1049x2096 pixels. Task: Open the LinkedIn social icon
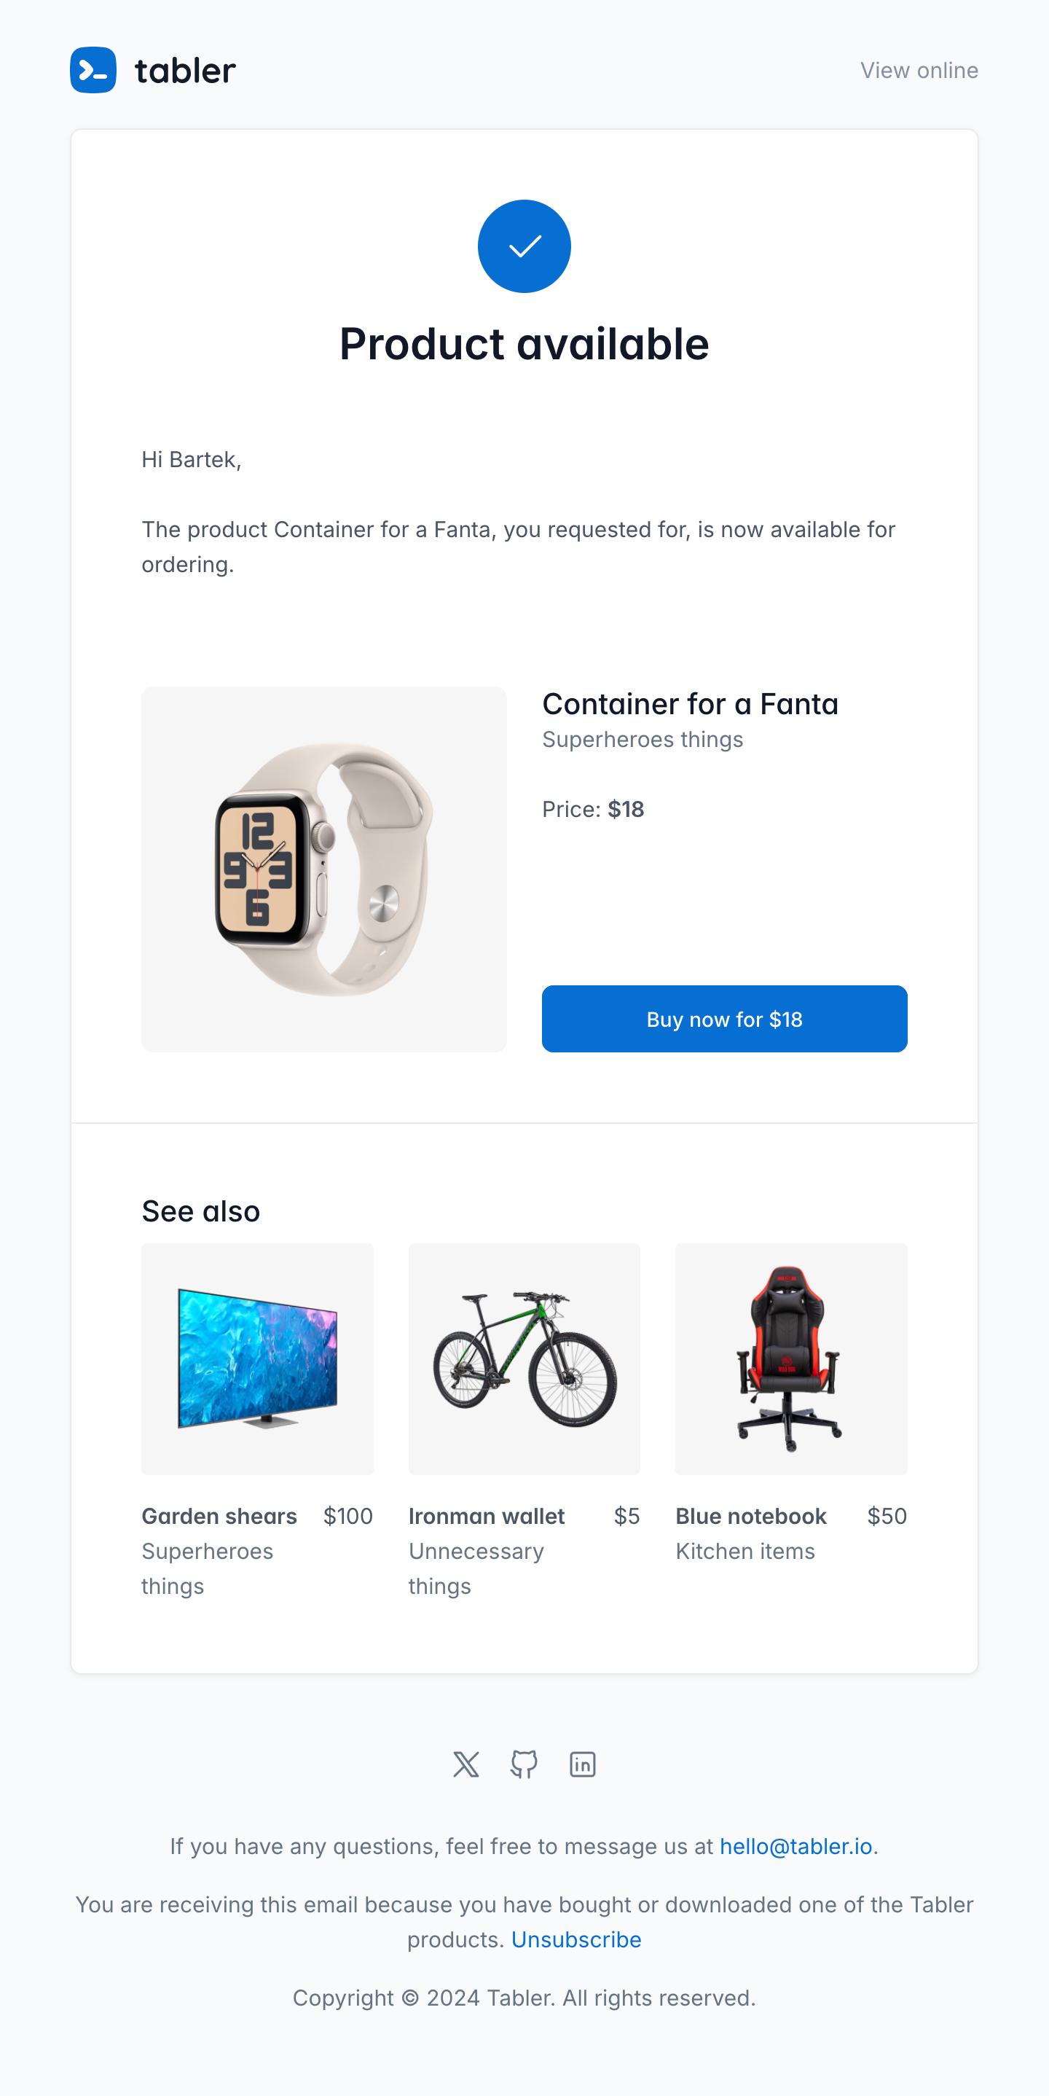pyautogui.click(x=583, y=1764)
